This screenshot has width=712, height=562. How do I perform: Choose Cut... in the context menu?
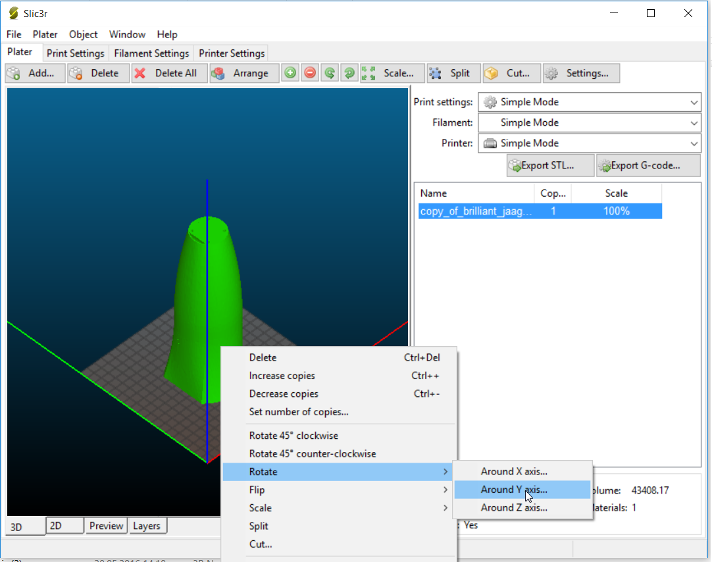[340, 544]
